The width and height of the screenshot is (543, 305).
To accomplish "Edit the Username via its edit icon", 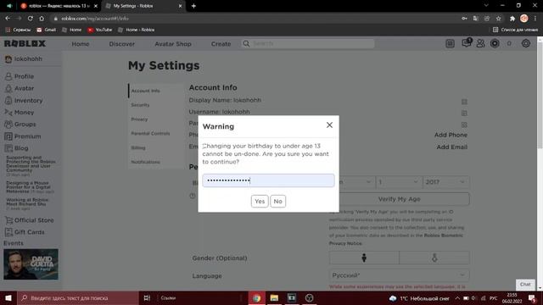I will tap(464, 113).
